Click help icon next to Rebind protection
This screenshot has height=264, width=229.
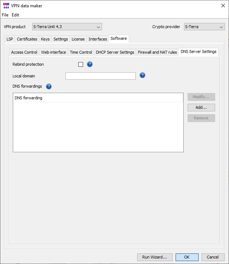point(90,64)
